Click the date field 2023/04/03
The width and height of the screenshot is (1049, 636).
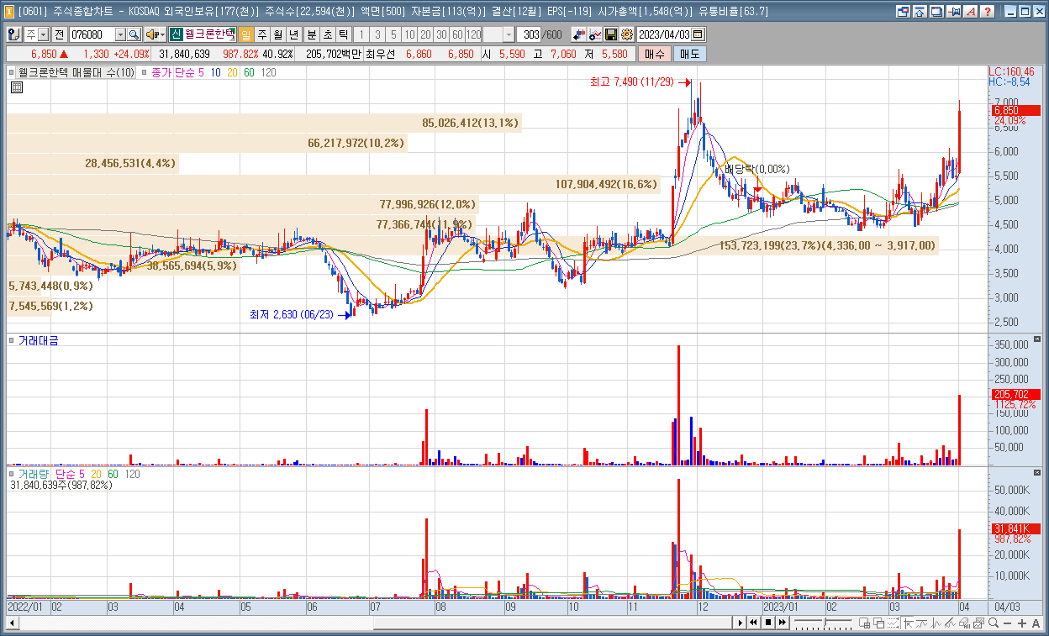pos(665,34)
